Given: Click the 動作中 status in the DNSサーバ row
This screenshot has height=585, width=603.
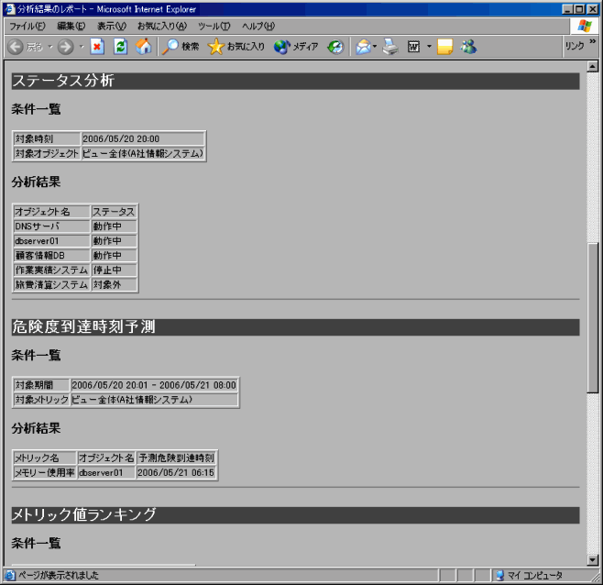Looking at the screenshot, I should (115, 226).
